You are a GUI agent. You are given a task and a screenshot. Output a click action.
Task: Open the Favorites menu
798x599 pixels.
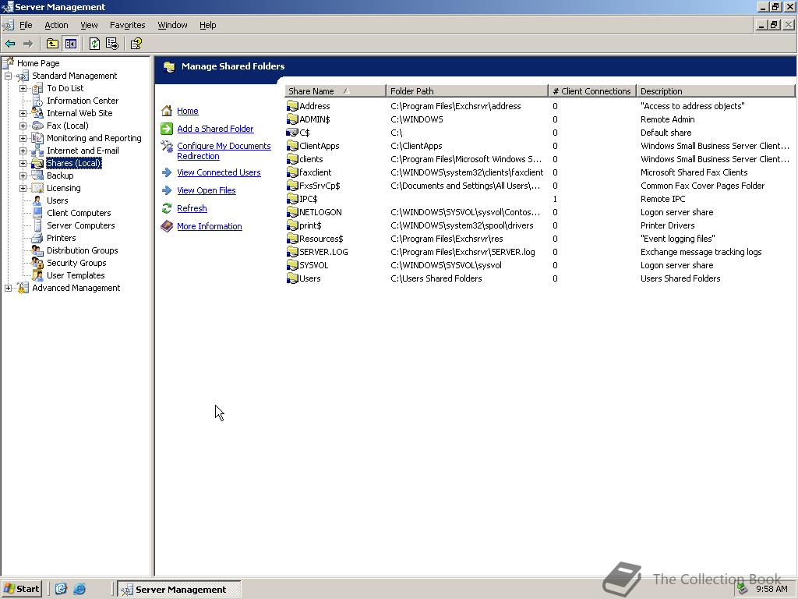[127, 25]
